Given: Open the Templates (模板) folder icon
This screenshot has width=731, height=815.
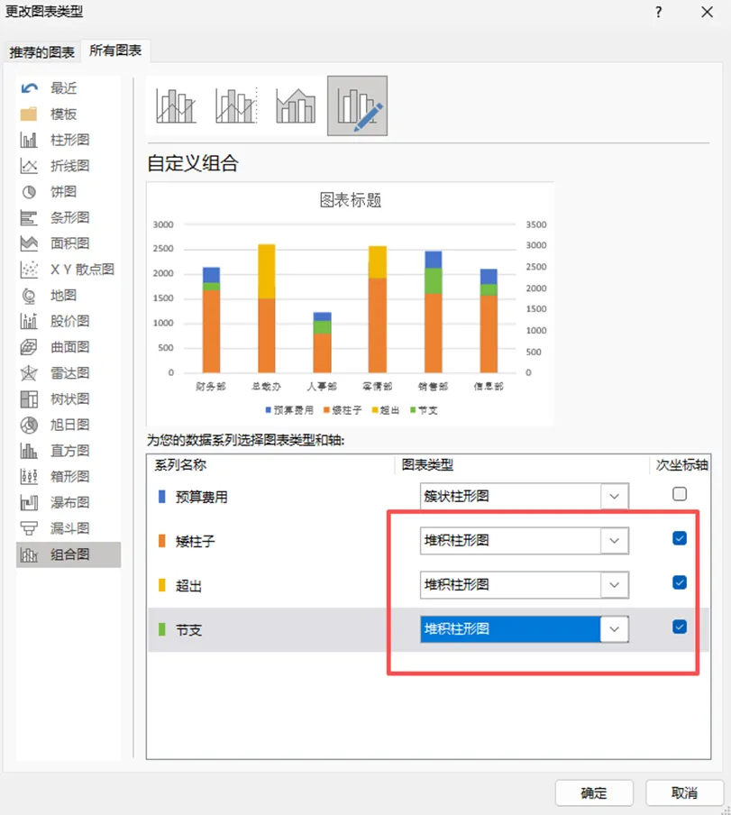Looking at the screenshot, I should (29, 114).
